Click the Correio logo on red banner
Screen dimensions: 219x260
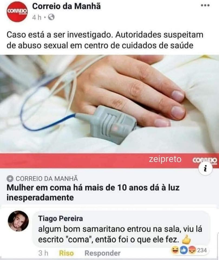point(205,160)
